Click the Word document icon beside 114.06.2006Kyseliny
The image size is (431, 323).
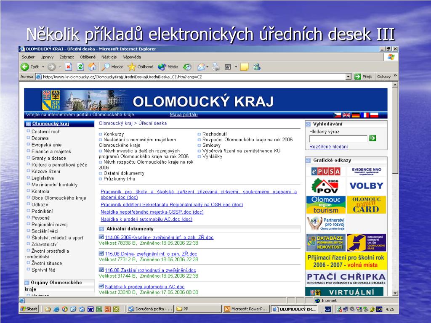pos(101,237)
